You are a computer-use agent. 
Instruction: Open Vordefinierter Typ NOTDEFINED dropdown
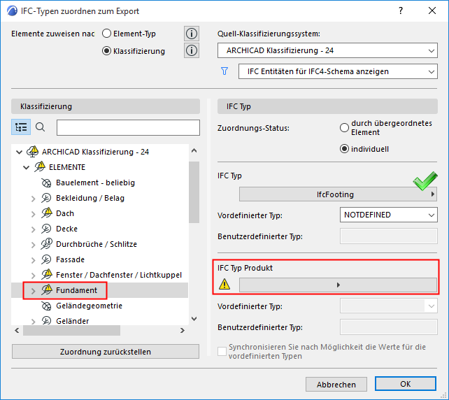click(x=389, y=215)
